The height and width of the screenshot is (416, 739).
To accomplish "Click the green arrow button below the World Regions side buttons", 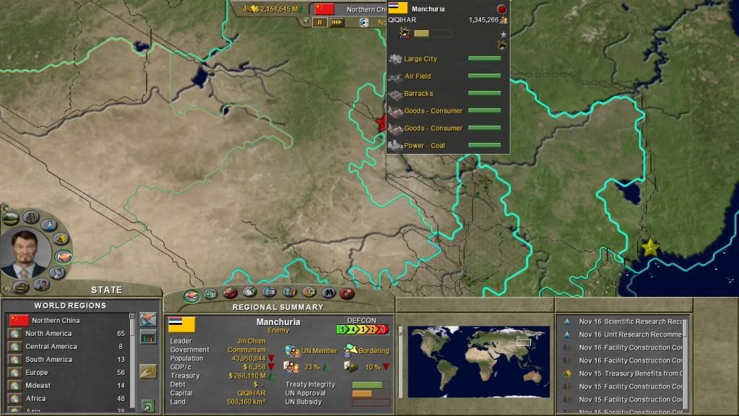I will tap(148, 404).
